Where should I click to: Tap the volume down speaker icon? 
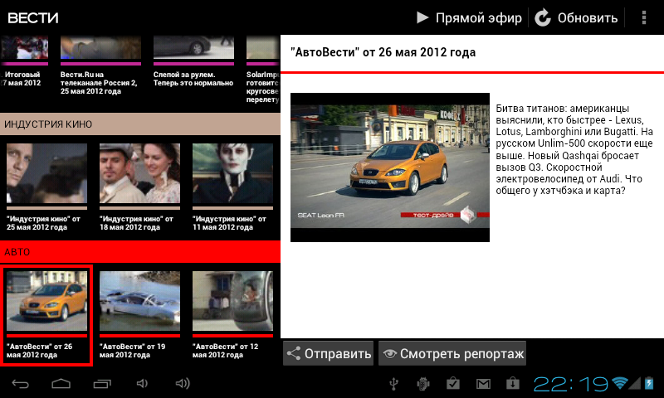142,383
